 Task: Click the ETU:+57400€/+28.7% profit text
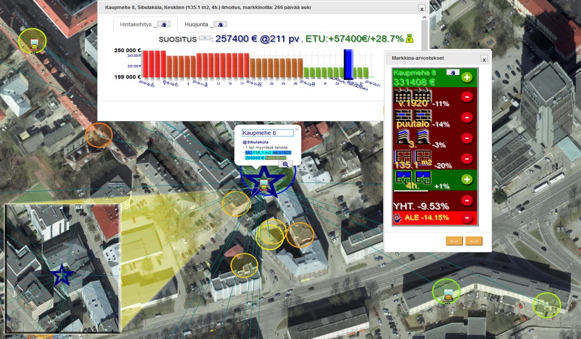354,39
